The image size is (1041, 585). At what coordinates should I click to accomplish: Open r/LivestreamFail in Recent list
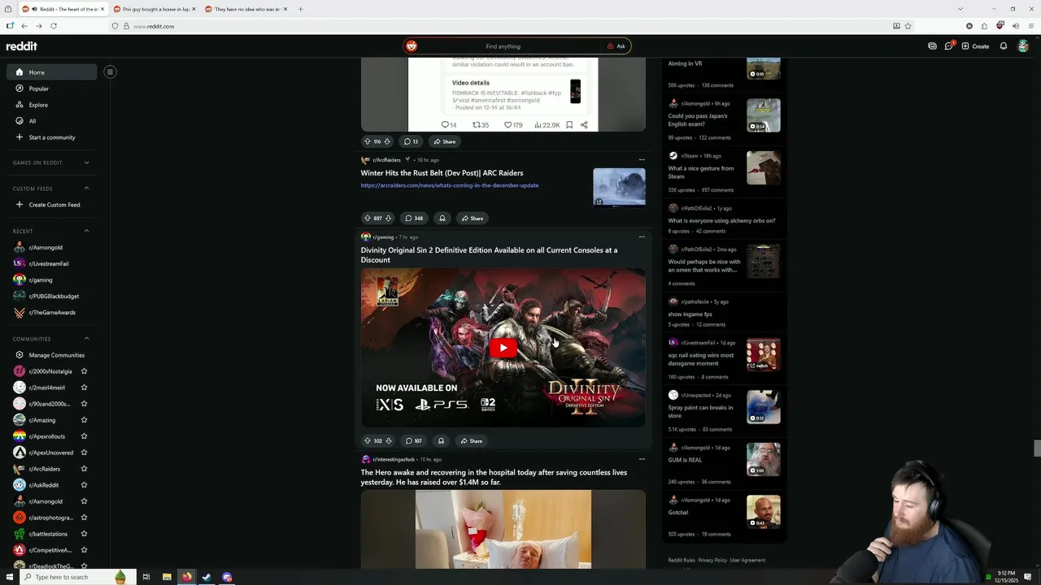click(51, 263)
